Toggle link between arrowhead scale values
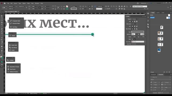The image size is (172, 96). click(139, 37)
